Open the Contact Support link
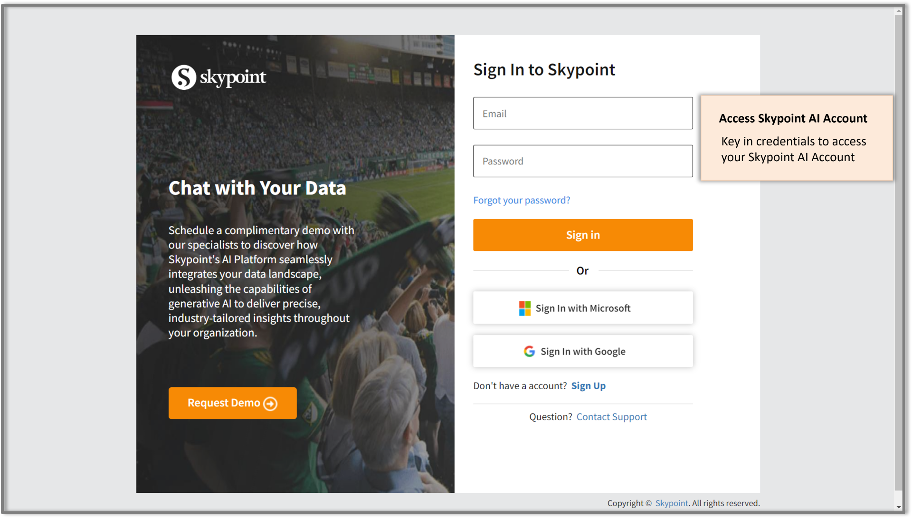912x518 pixels. [x=611, y=417]
